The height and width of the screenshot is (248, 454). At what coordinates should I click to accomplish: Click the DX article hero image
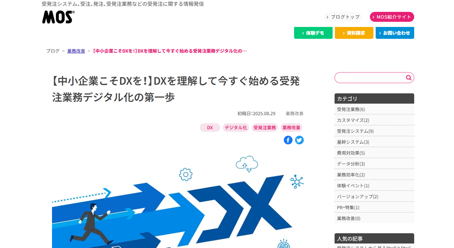click(x=178, y=201)
